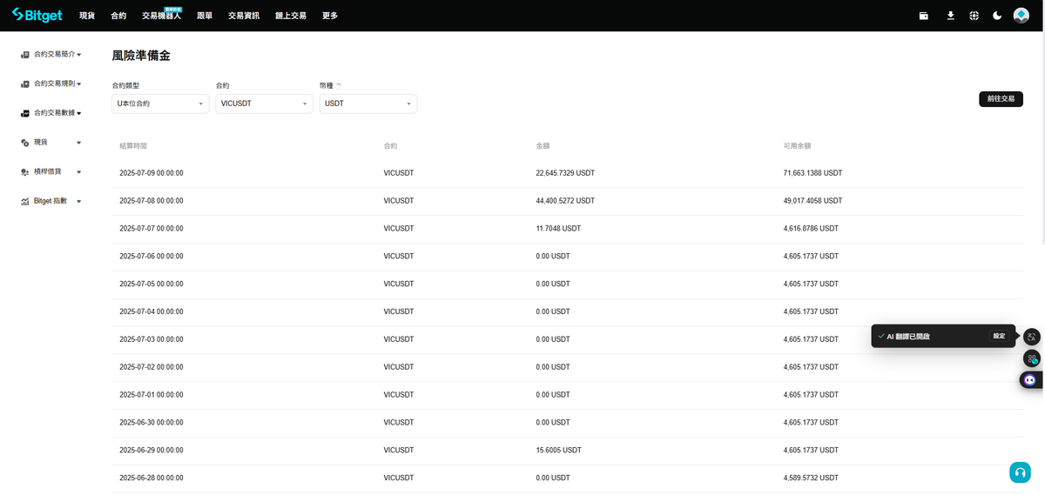The width and height of the screenshot is (1045, 495).
Task: Click the 合約交易規則 sidebar label
Action: click(54, 84)
